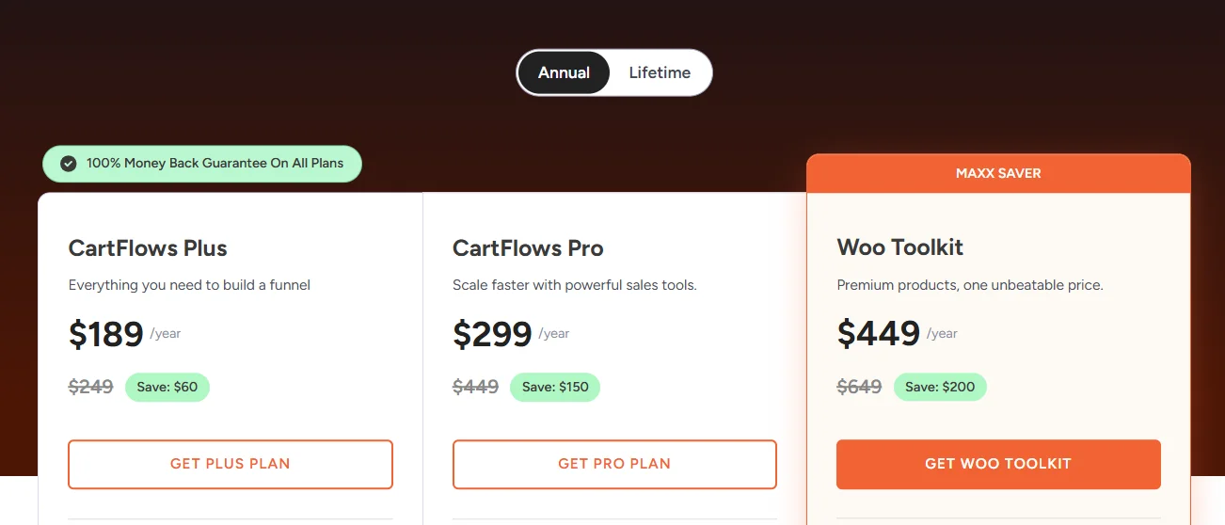
Task: Click the $449 per year Woo Toolkit price
Action: 878,333
